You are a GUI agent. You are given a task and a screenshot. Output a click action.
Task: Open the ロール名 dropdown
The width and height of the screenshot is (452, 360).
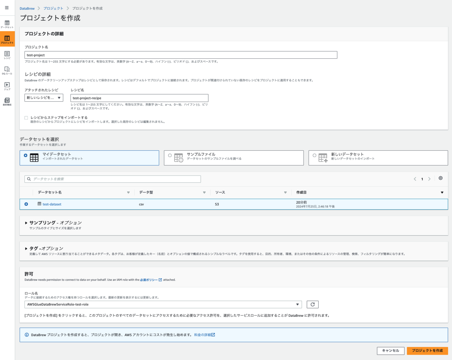point(163,304)
